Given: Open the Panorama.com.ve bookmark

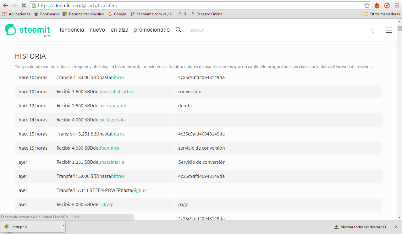Looking at the screenshot, I should 151,14.
